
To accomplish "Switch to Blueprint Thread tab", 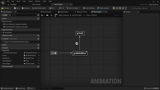I will (x=82, y=12).
